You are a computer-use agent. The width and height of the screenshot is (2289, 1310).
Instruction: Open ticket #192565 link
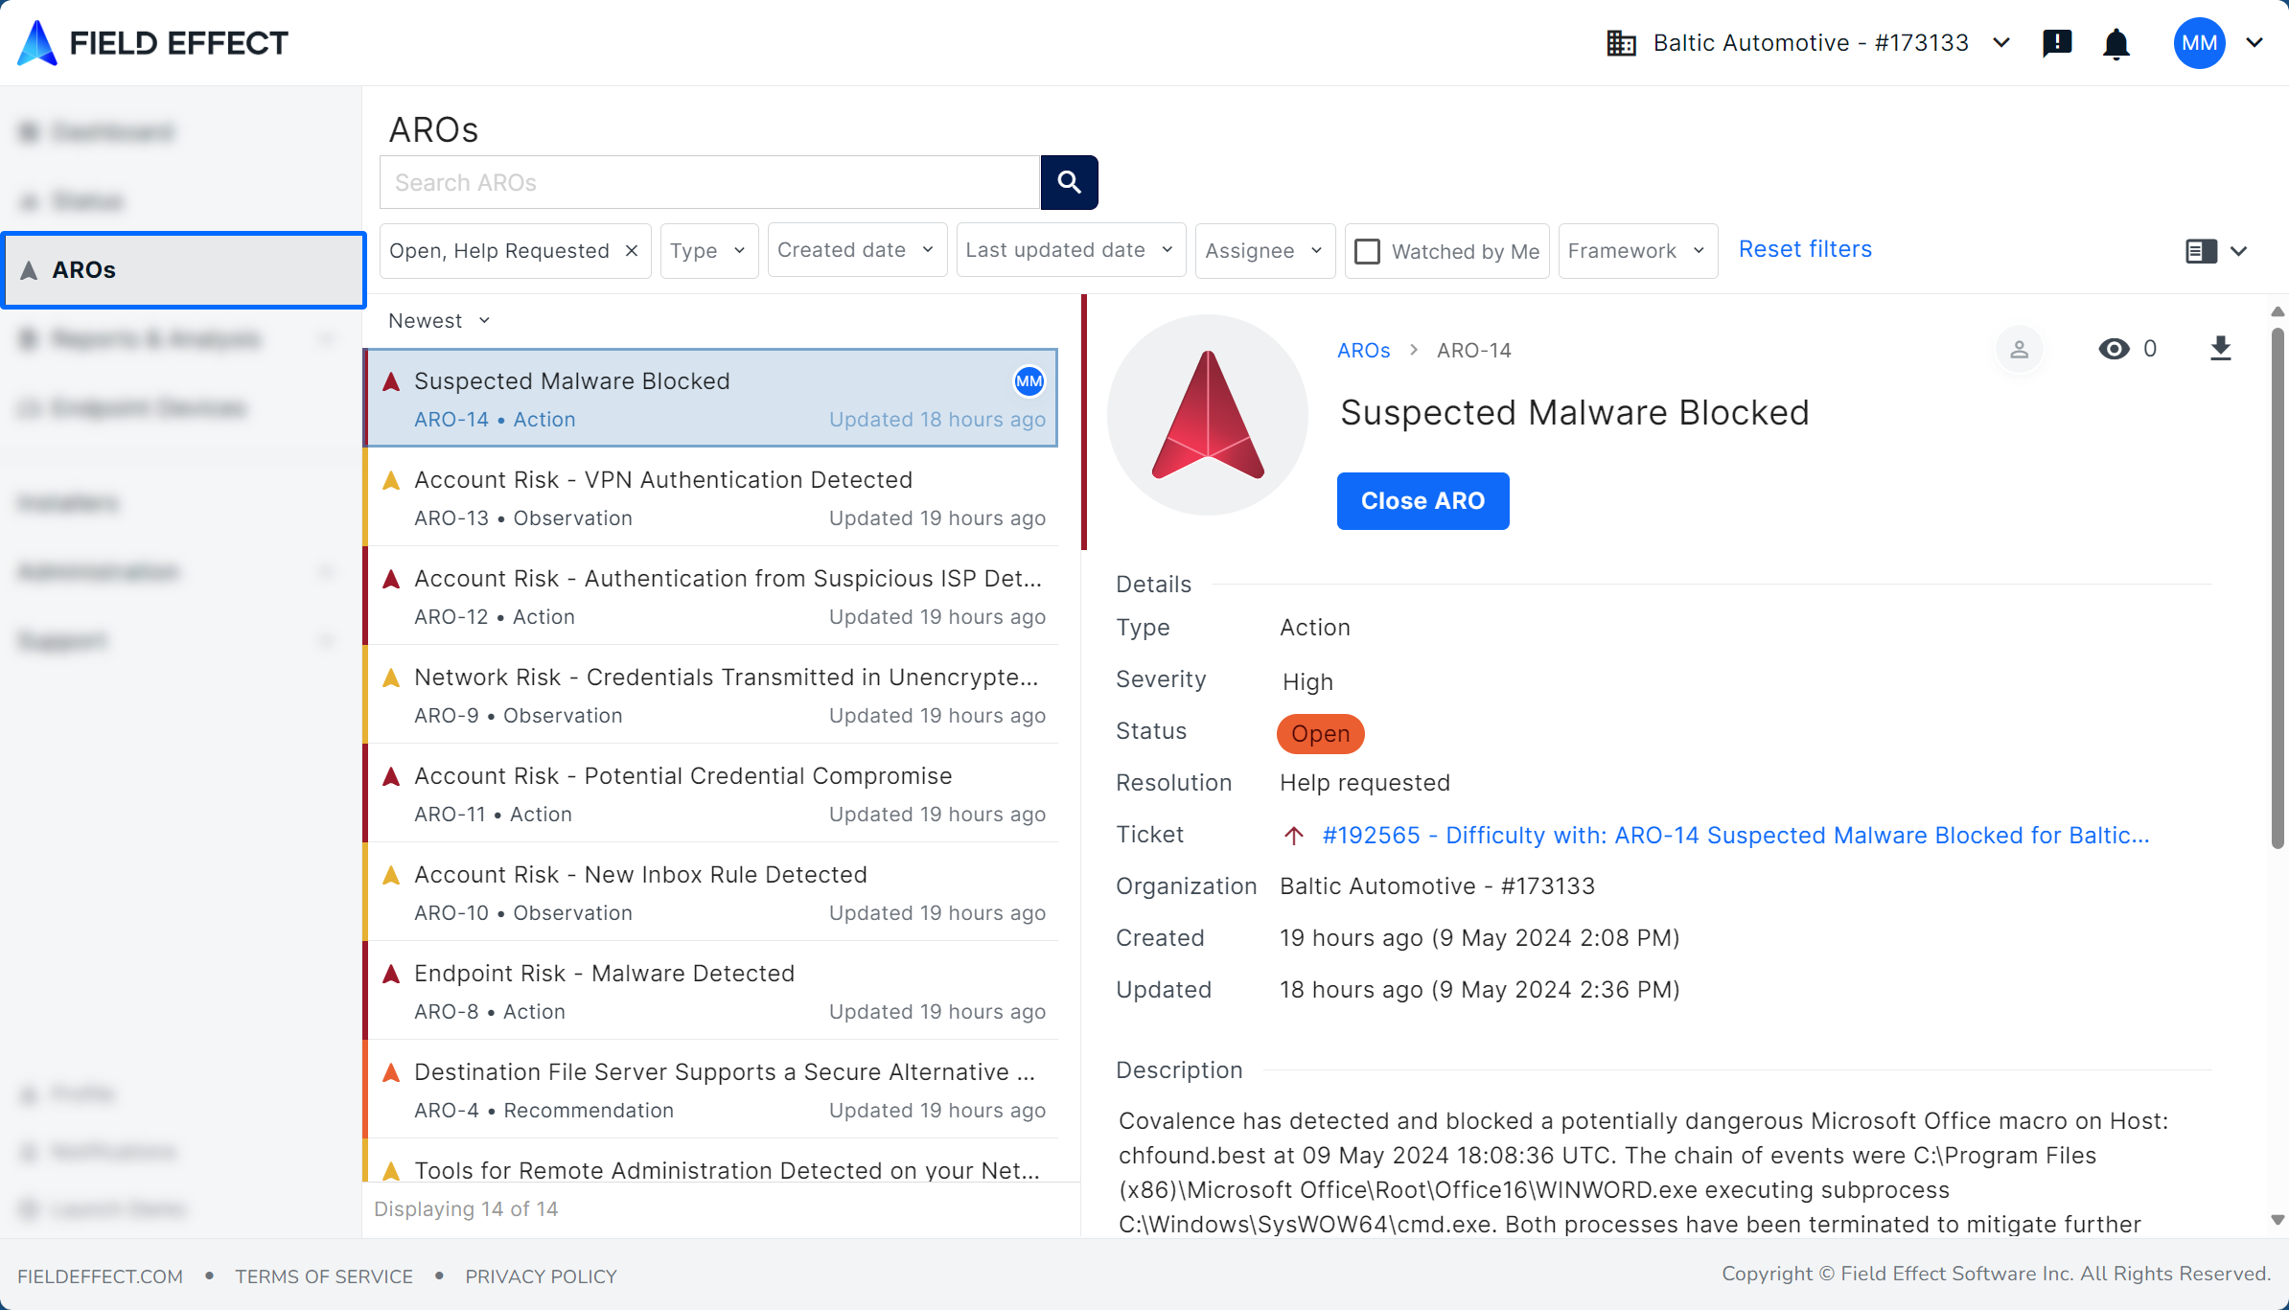(1735, 836)
